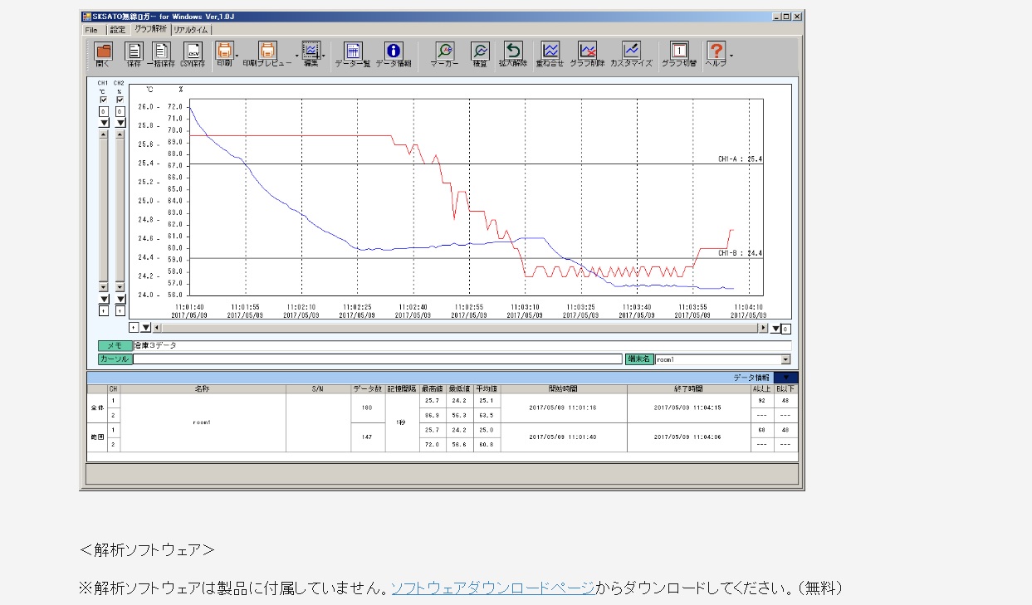Collapse the データ情報 panel arrow
This screenshot has width=1032, height=605.
coord(785,378)
